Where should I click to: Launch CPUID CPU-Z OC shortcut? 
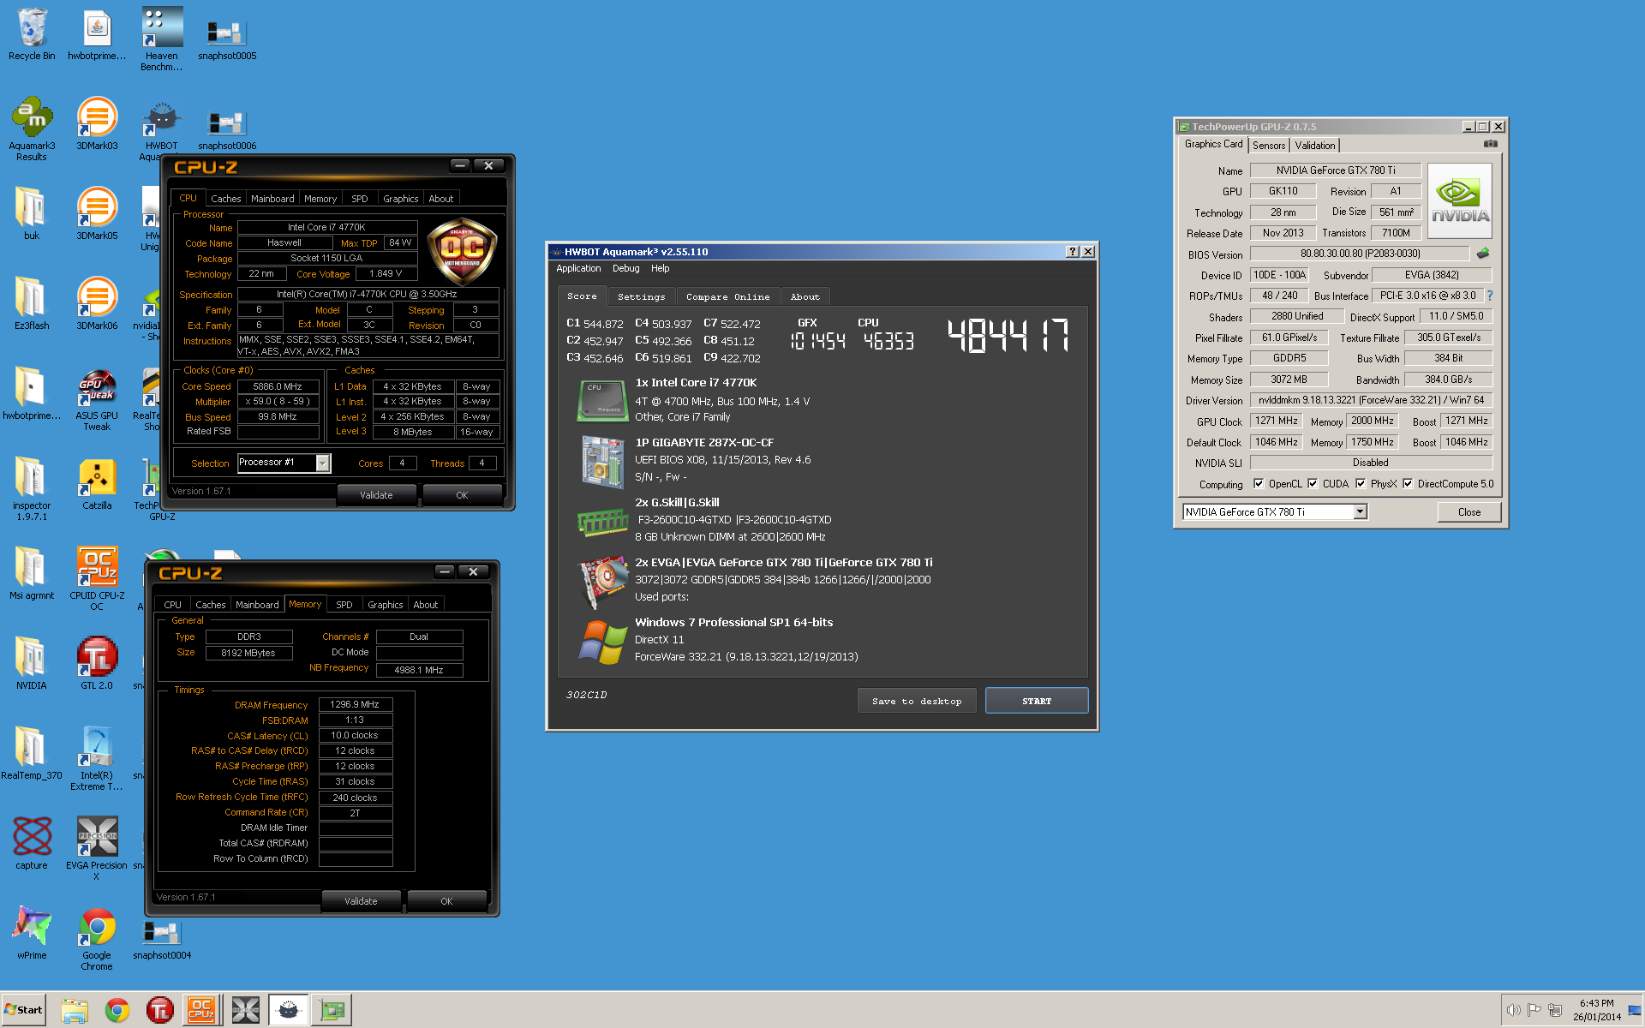(97, 578)
